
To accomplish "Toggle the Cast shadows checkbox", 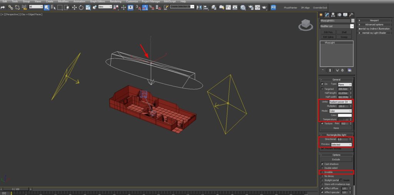I will tap(322, 164).
